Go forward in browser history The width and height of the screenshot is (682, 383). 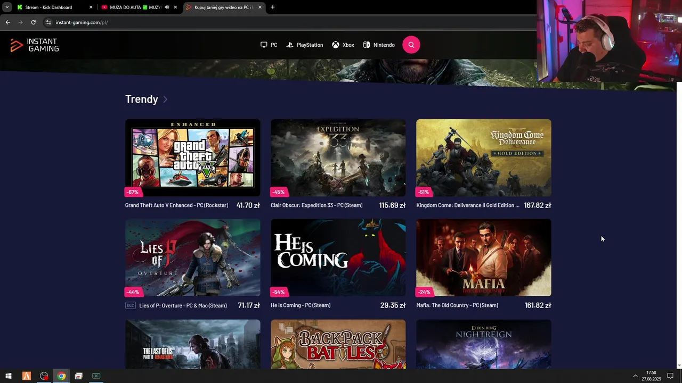coord(20,22)
